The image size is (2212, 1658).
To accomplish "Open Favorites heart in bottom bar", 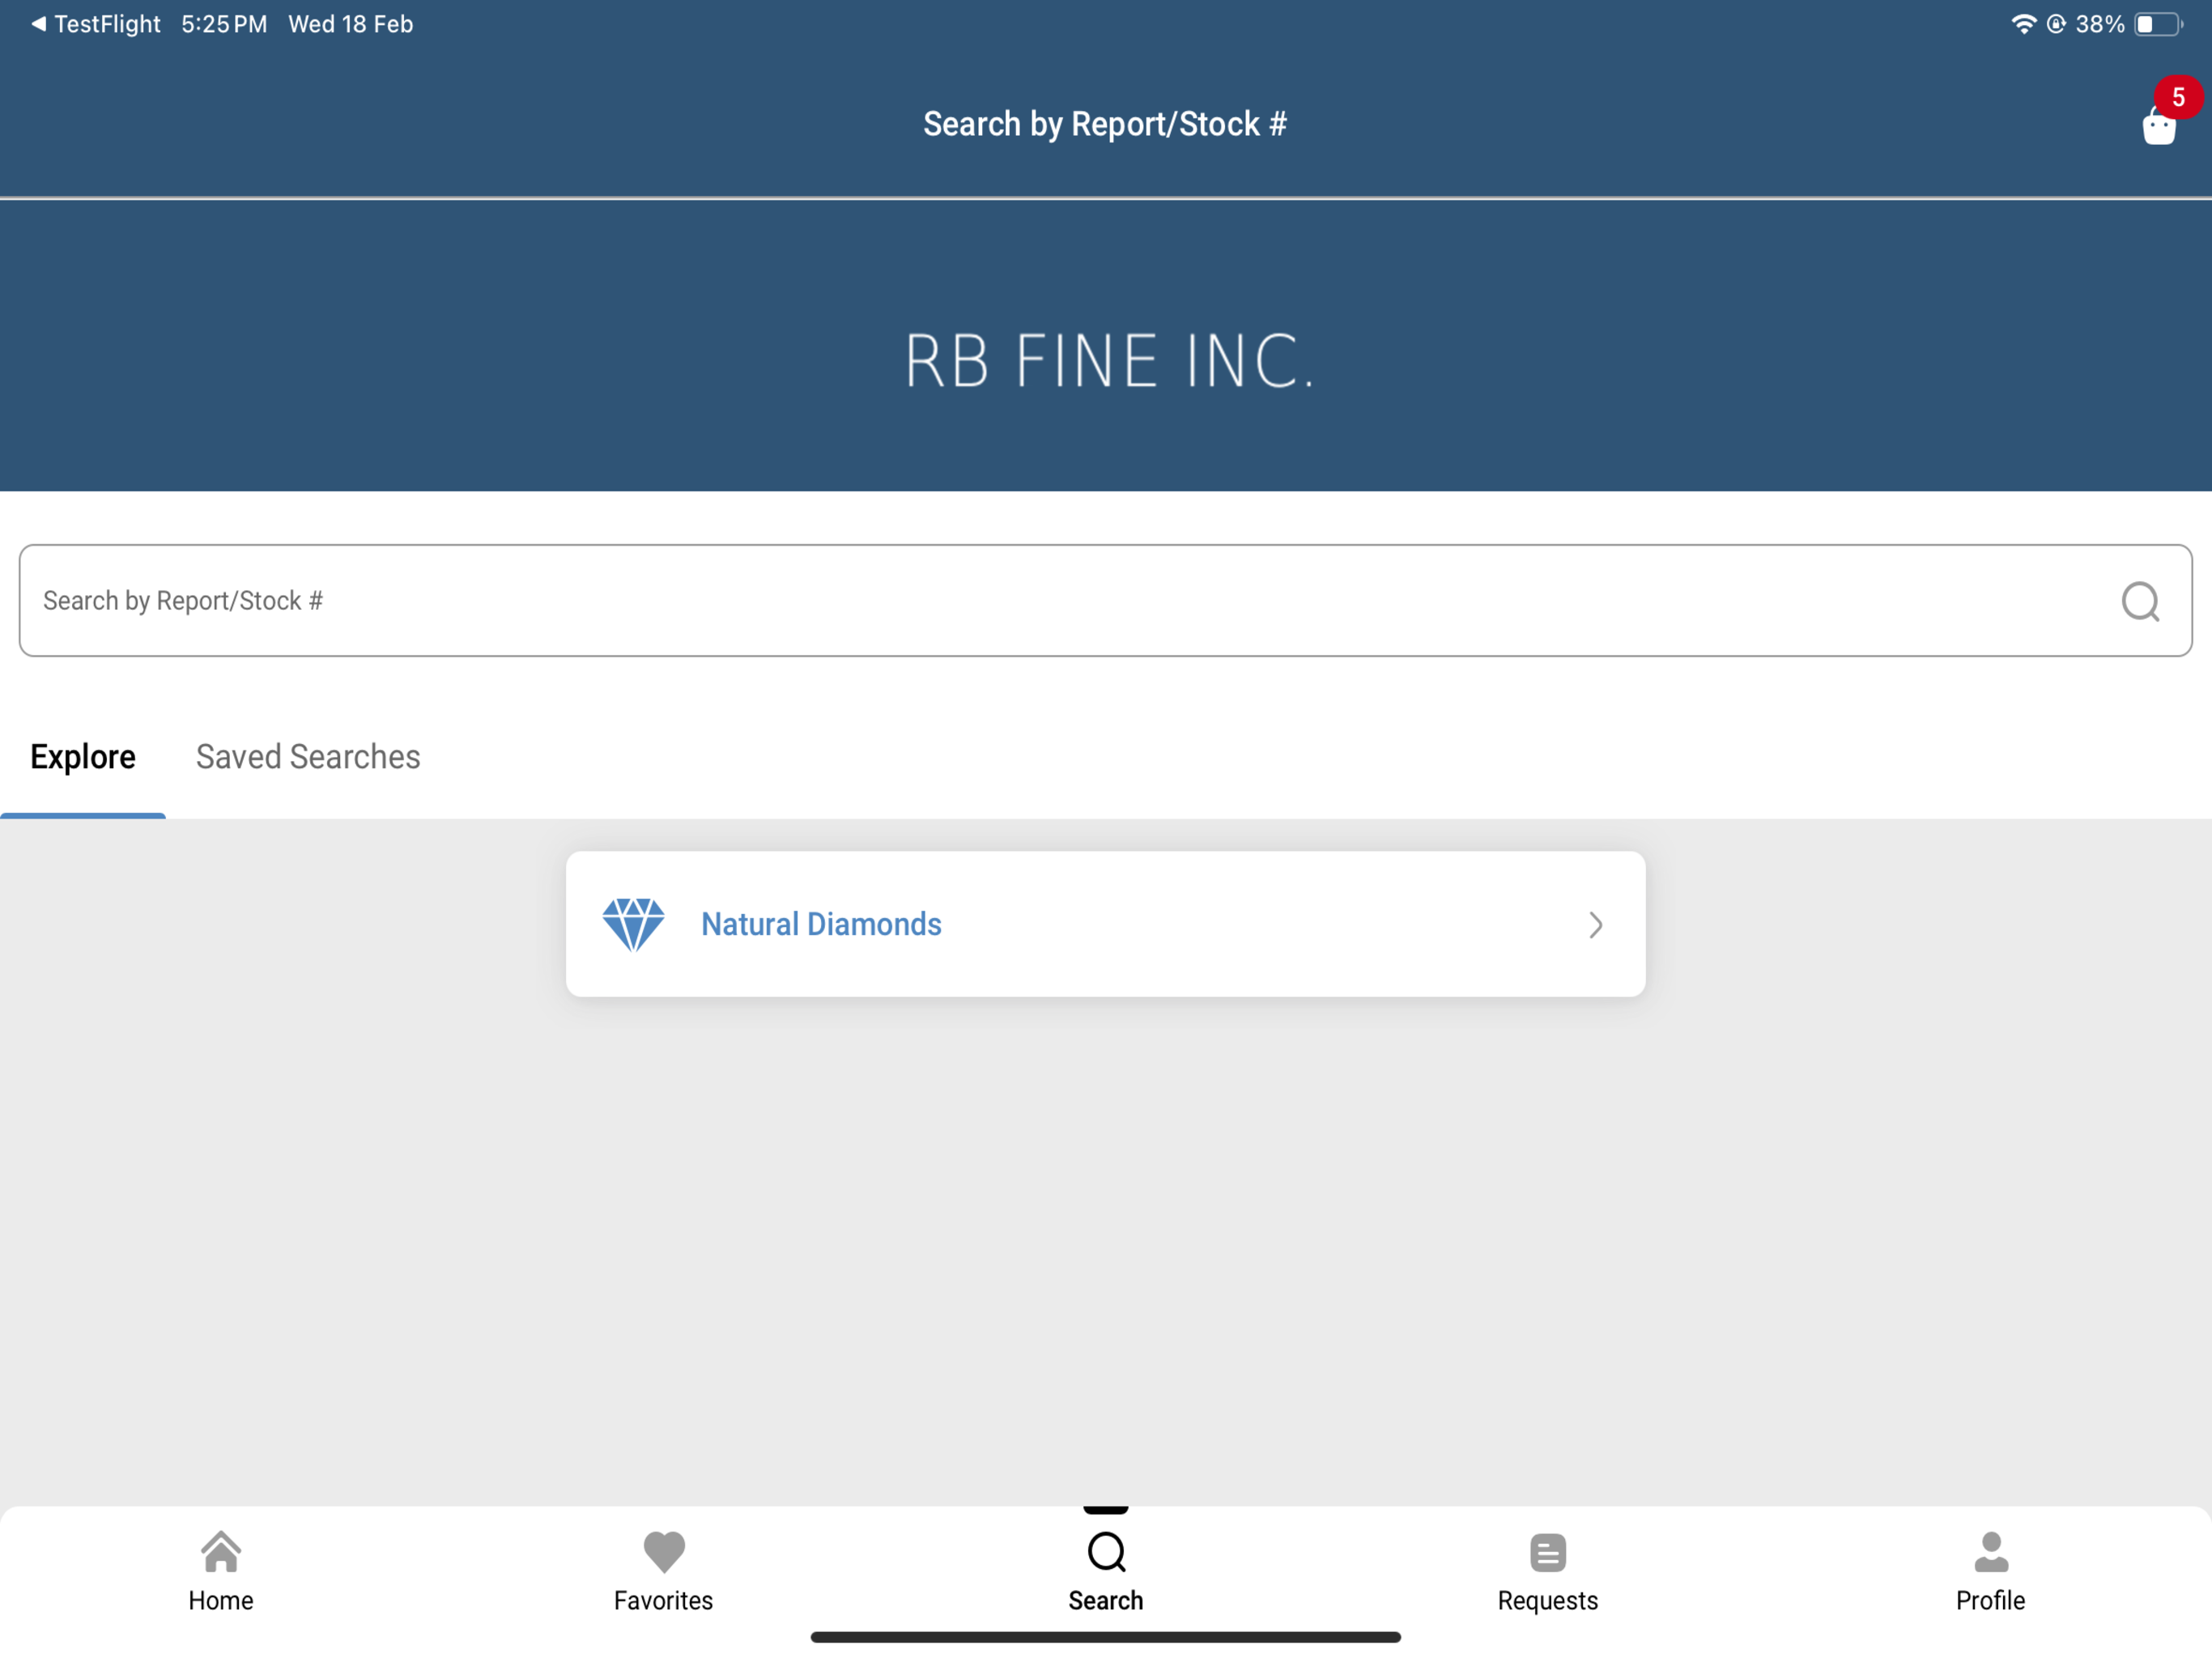I will pyautogui.click(x=663, y=1571).
